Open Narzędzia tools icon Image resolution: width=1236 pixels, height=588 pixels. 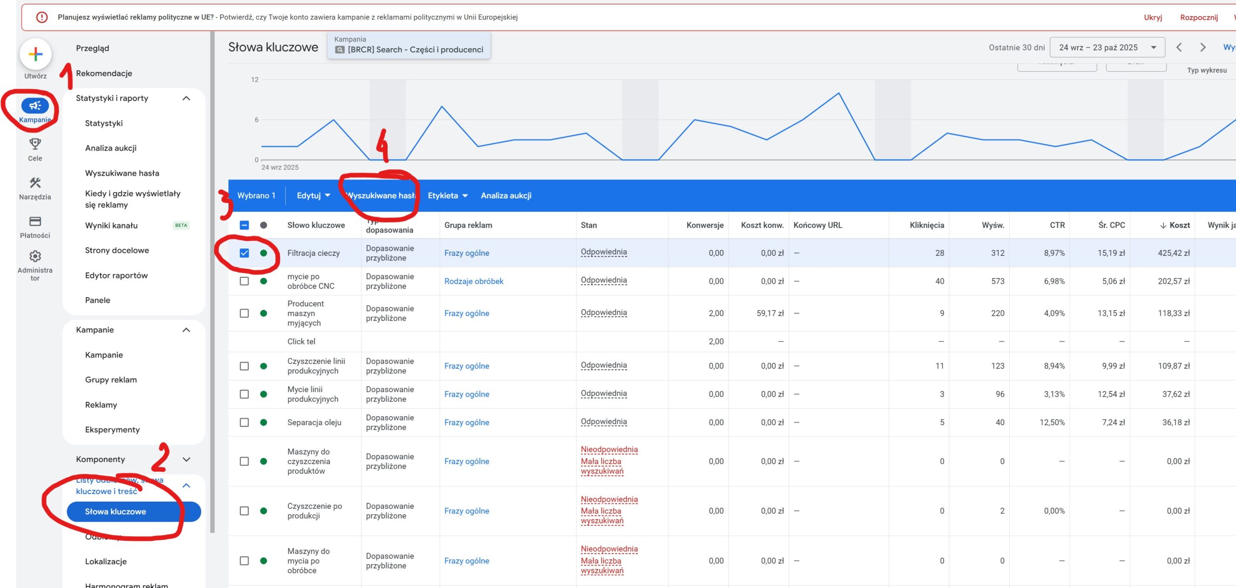(x=35, y=183)
